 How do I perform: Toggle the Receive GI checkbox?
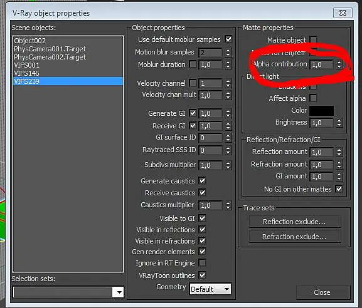click(193, 126)
